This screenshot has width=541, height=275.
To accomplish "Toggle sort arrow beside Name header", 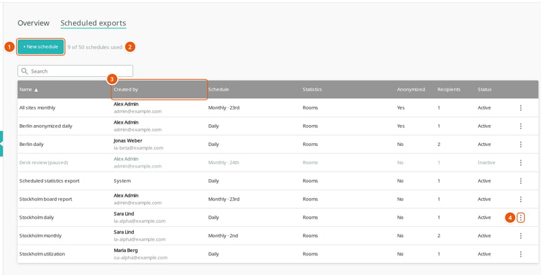I will [x=37, y=90].
